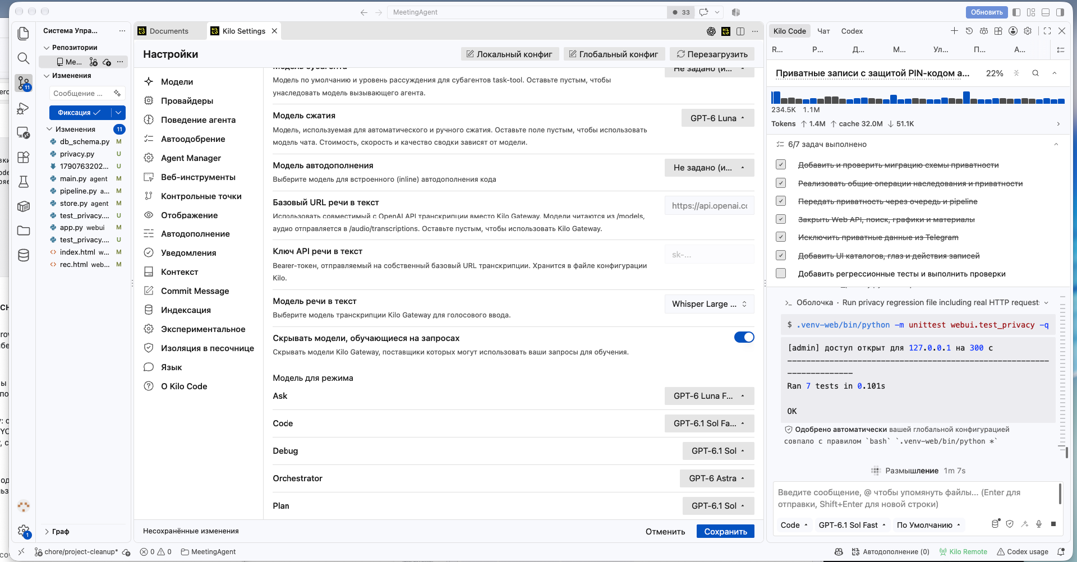Open the Ask mode model dropdown
The width and height of the screenshot is (1077, 562).
(710, 396)
